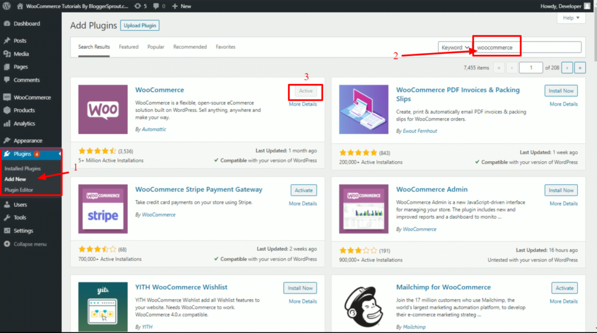Click the Settings icon in sidebar
Screen dimensions: 597x333
pyautogui.click(x=7, y=231)
